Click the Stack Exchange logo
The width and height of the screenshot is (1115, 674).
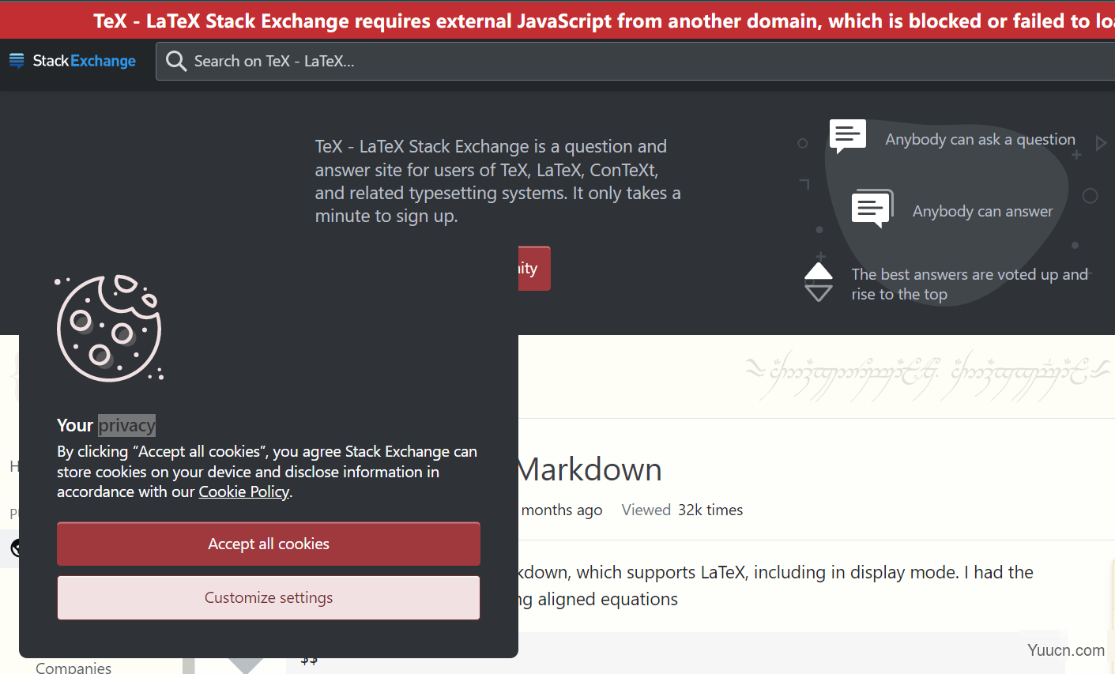pyautogui.click(x=72, y=61)
